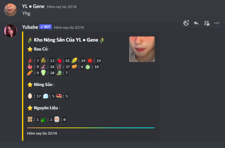
Task: Click the BOT verified badge
Action: tap(46, 27)
